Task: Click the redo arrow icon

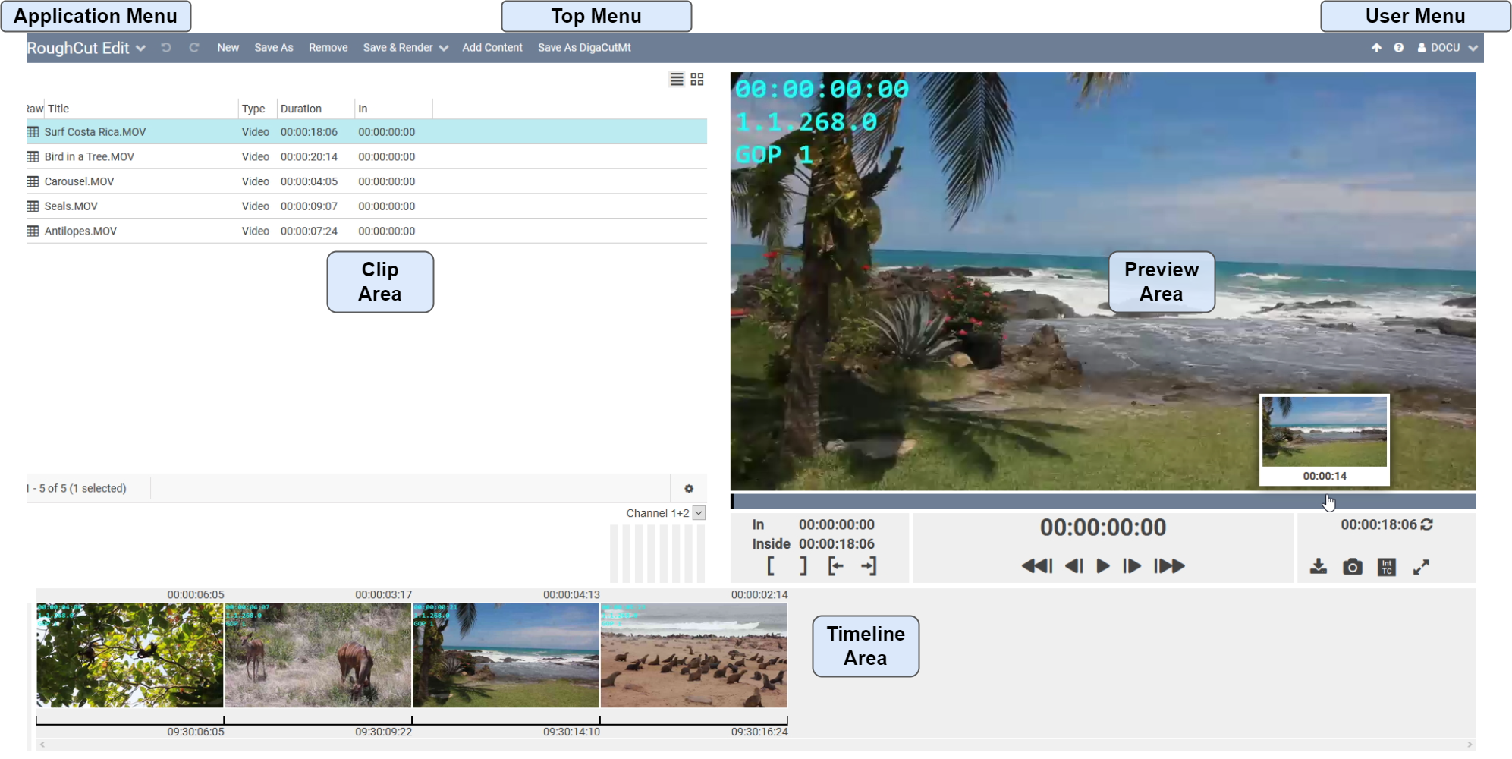Action: pyautogui.click(x=194, y=48)
